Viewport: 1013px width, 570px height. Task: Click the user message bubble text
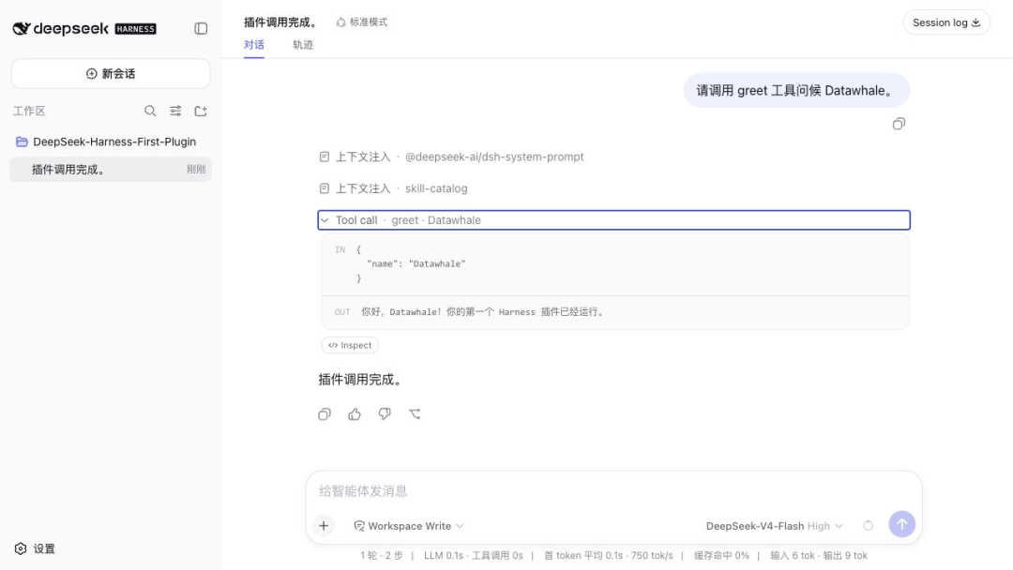tap(796, 90)
